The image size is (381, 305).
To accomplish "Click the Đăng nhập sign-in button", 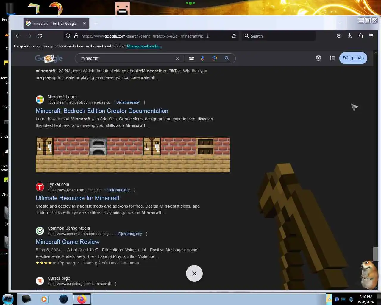I will pyautogui.click(x=353, y=58).
